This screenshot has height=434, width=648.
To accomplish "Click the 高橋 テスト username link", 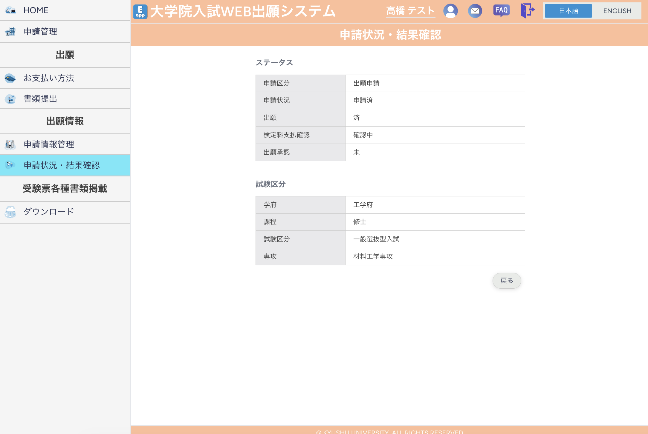I will [410, 11].
